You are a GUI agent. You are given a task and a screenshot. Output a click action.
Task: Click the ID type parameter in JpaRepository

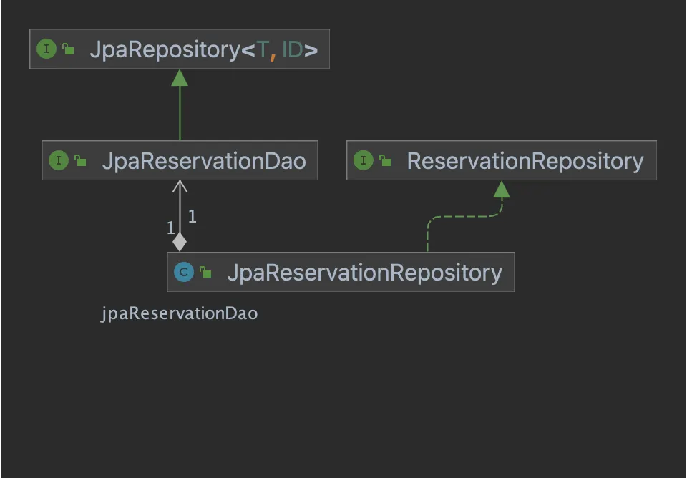292,49
